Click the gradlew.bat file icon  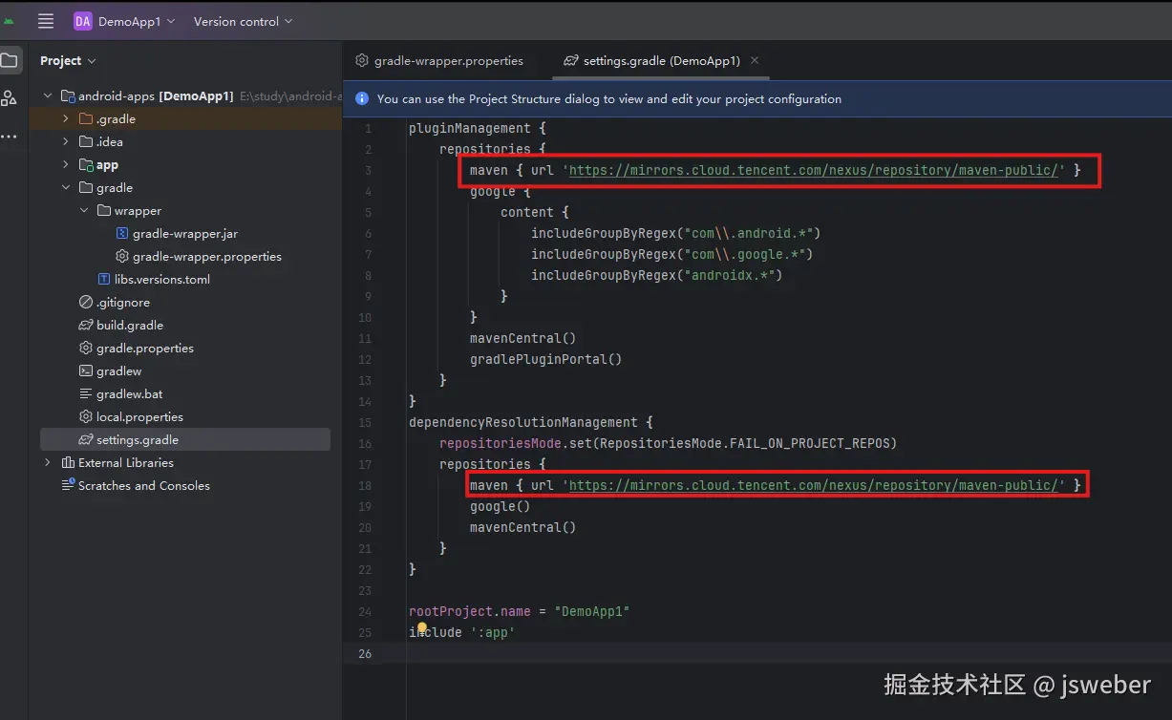tap(86, 393)
